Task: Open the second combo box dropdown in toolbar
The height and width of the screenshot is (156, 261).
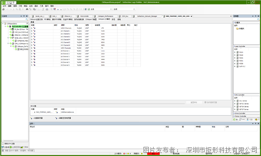Action: (x=134, y=9)
